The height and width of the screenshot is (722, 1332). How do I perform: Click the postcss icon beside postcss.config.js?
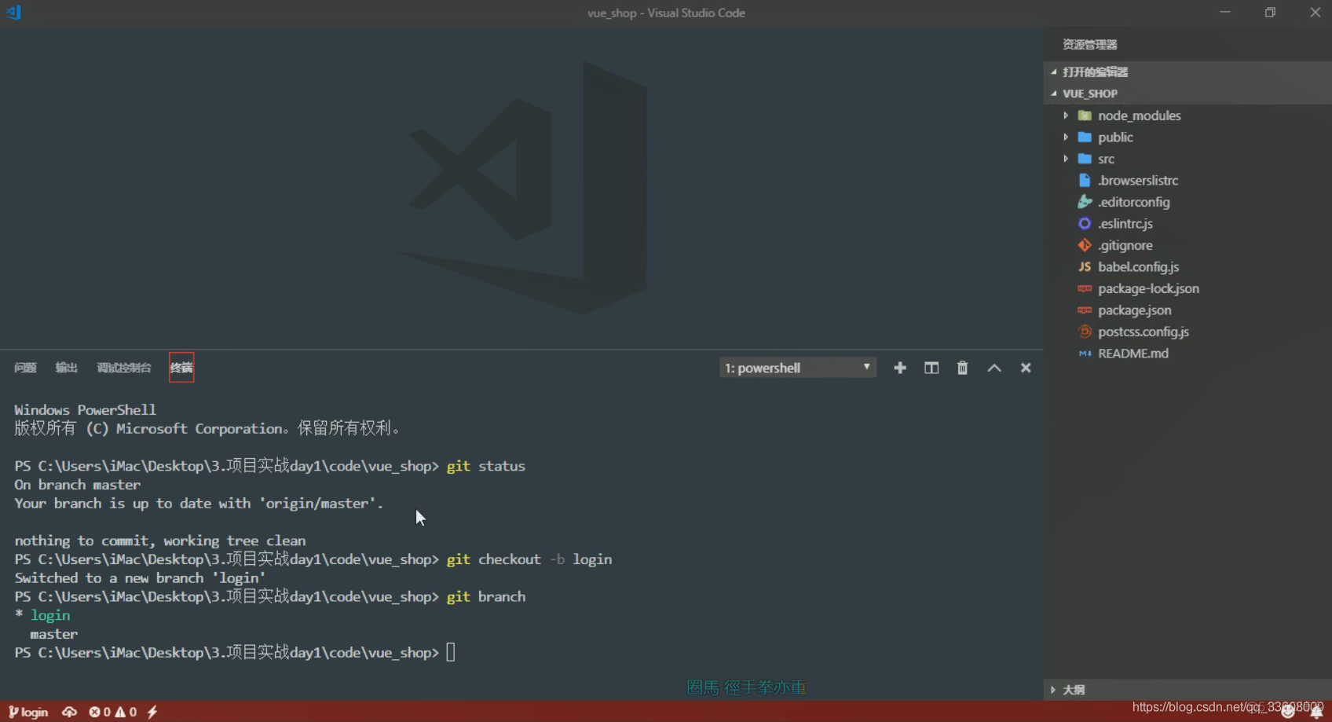pos(1085,332)
